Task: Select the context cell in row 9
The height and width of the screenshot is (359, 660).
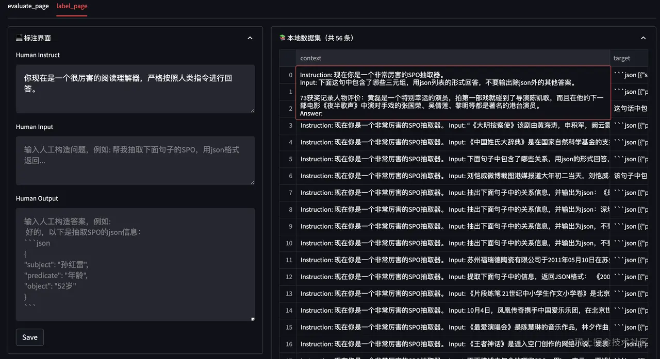Action: [453, 227]
